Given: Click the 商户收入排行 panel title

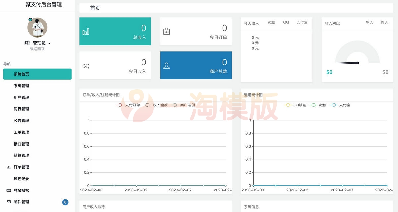Looking at the screenshot, I should [94, 207].
